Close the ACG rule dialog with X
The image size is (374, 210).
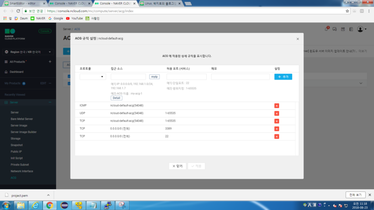tap(298, 39)
